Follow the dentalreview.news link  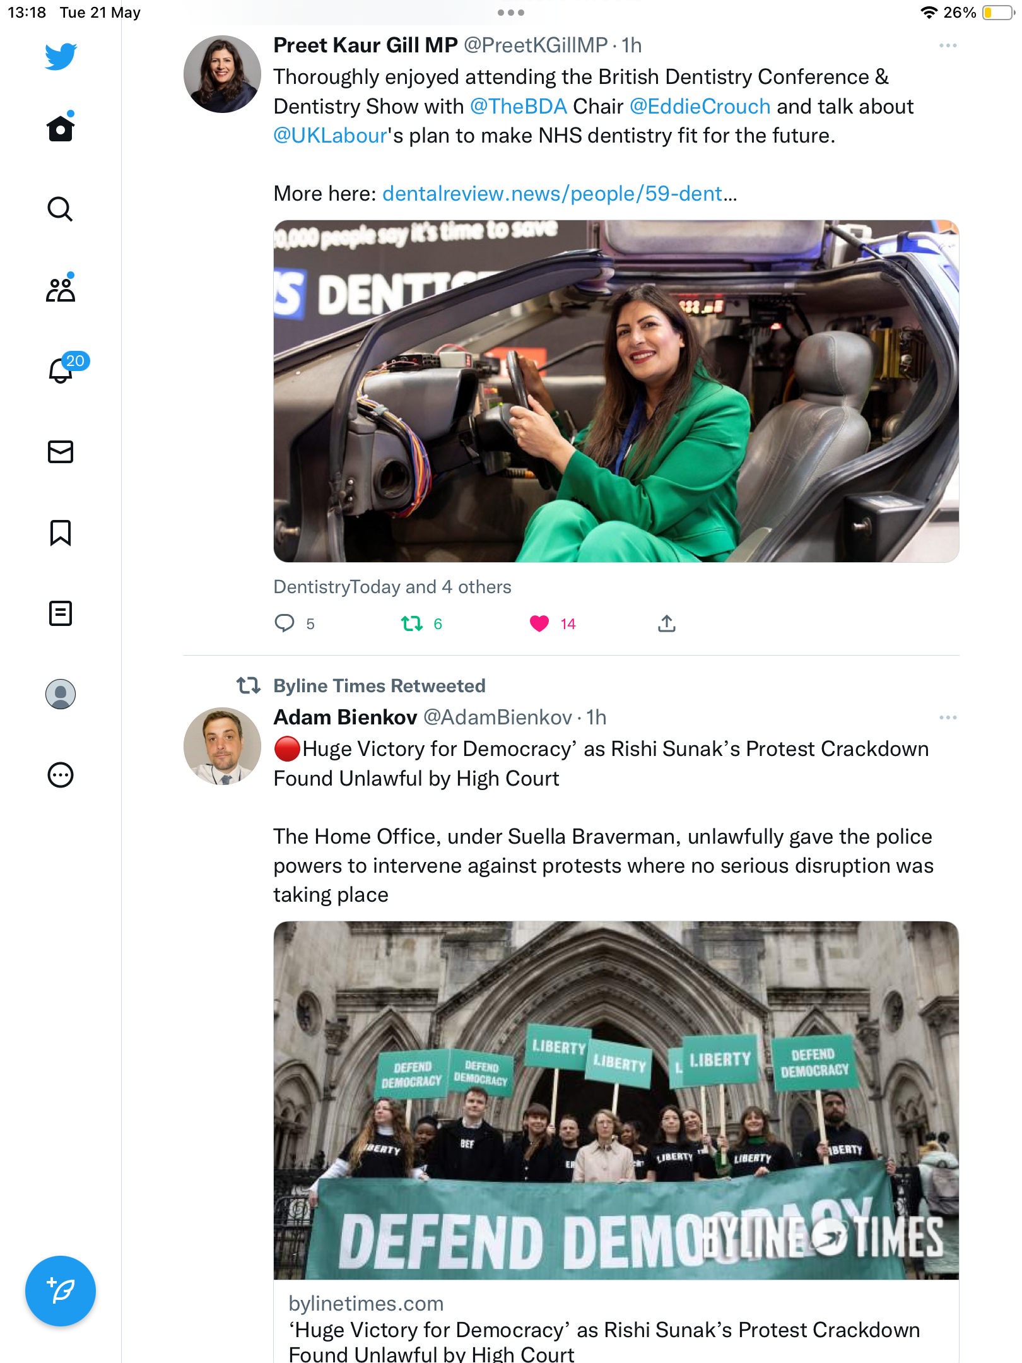click(560, 193)
